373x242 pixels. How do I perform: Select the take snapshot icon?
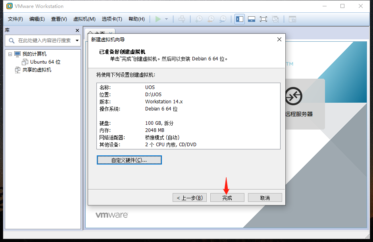coord(199,19)
